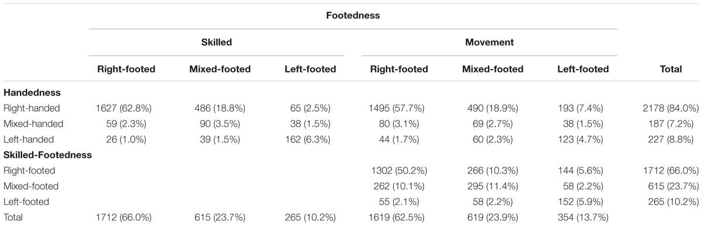
Task: Select cell 486 (18.8%)
Action: pos(220,108)
